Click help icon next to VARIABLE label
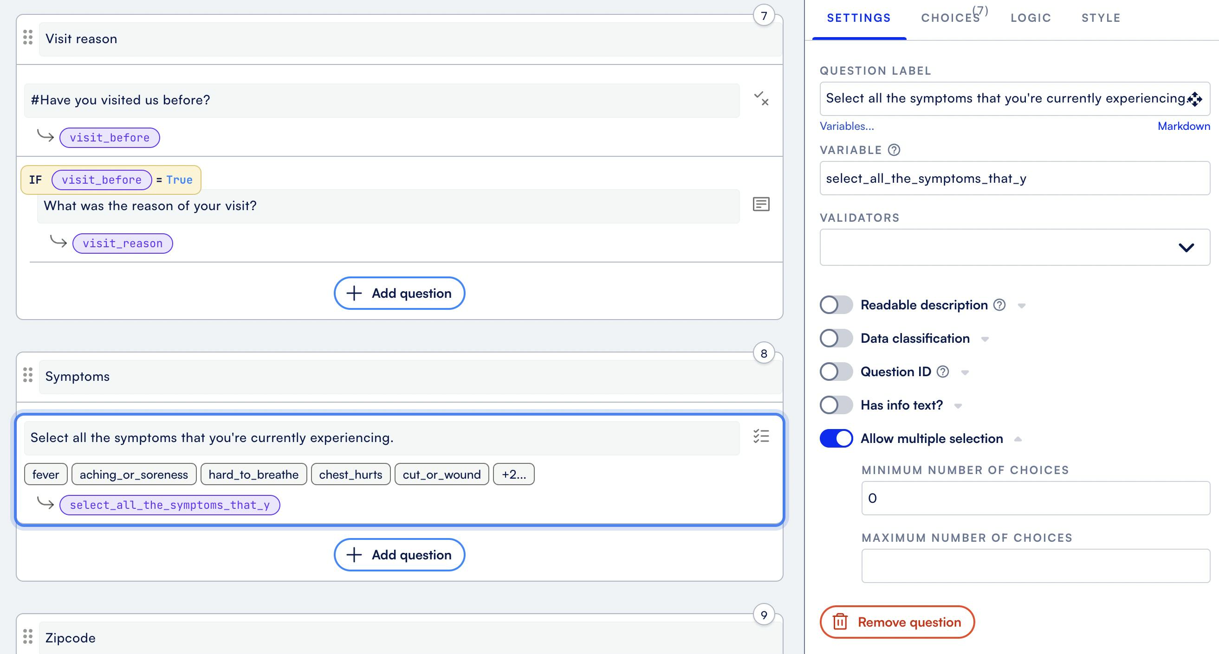Image resolution: width=1219 pixels, height=654 pixels. tap(894, 150)
